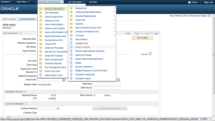The image size is (215, 121).
Task: Click document icon beside Expiration Inquiry
Action: [71, 78]
